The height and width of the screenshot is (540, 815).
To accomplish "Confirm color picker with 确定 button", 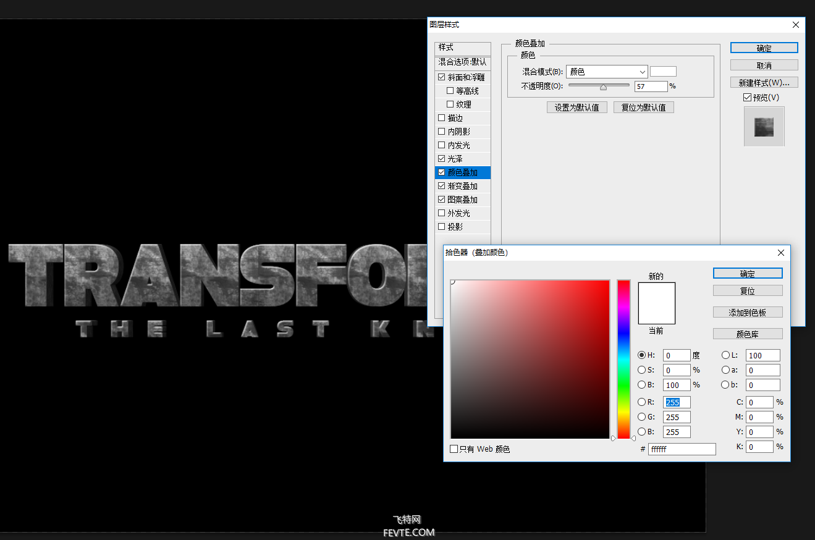I will click(x=748, y=273).
